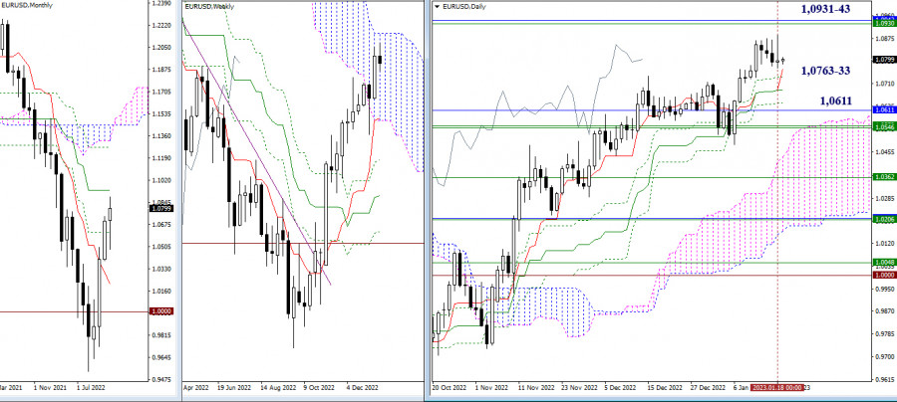The width and height of the screenshot is (897, 402).
Task: Click the 1.0799 price tag on Monthly chart
Action: pyautogui.click(x=162, y=209)
